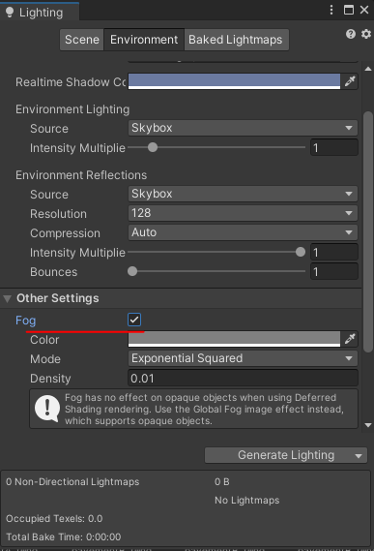Click the Fog Mode label
The height and width of the screenshot is (551, 374).
click(45, 359)
